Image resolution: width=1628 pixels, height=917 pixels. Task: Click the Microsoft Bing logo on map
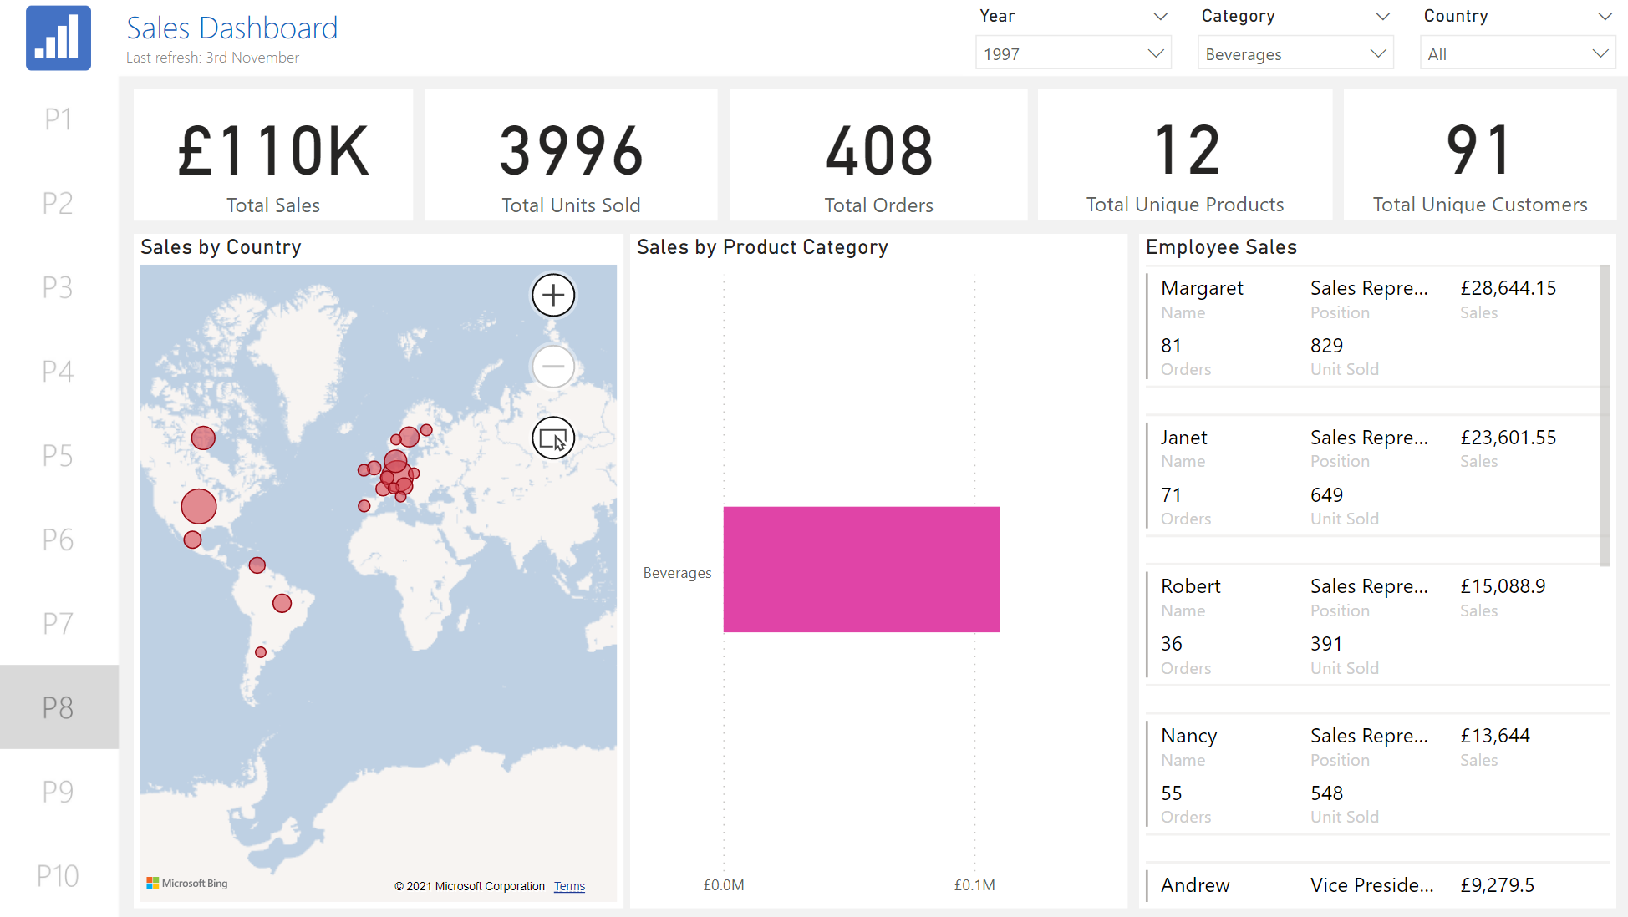(187, 884)
